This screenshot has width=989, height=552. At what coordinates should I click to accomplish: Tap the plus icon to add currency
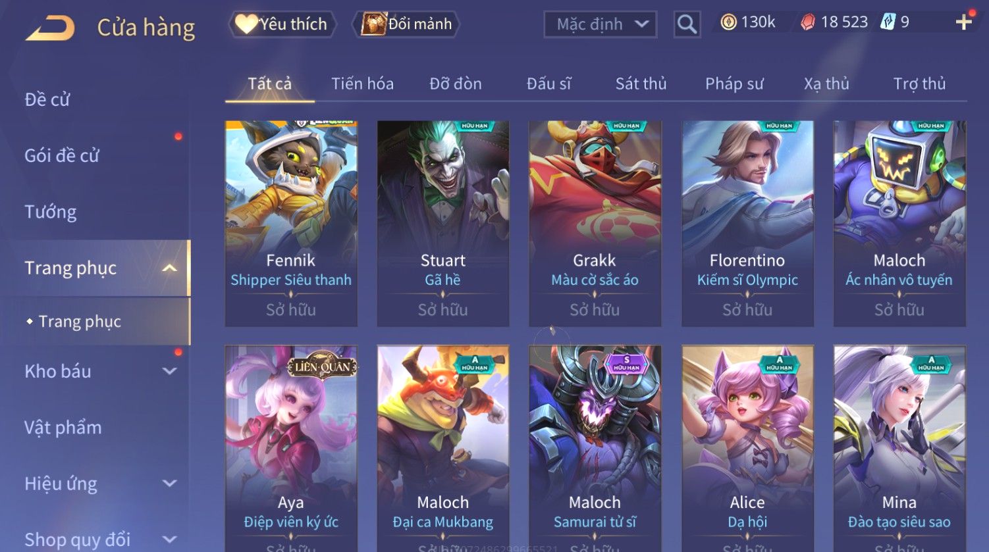click(963, 23)
